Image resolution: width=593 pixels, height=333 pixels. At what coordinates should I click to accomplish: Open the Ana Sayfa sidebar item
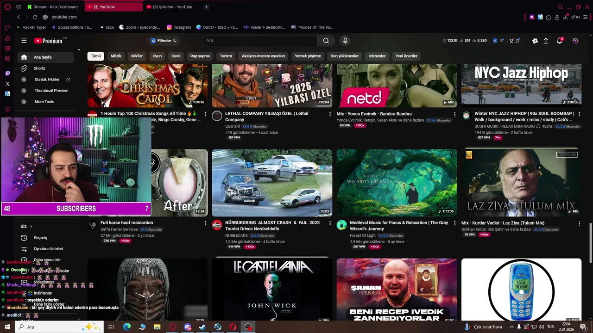pyautogui.click(x=45, y=57)
